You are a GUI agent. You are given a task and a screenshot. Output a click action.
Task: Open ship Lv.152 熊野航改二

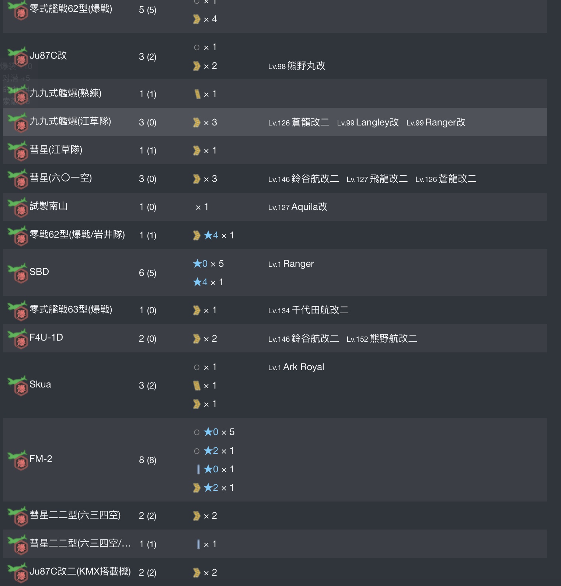382,339
